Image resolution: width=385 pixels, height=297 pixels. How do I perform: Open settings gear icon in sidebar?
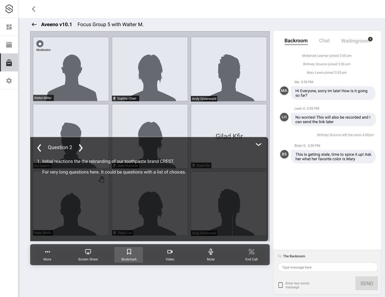coord(9,81)
